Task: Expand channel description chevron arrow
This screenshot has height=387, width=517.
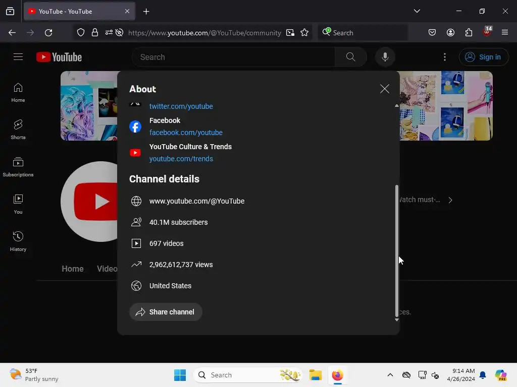Action: tap(450, 200)
